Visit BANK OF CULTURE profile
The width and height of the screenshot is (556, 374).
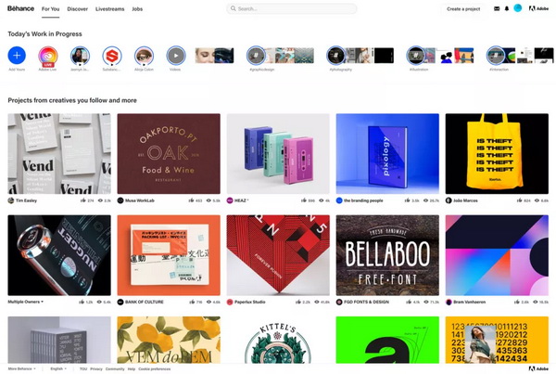[x=145, y=302]
